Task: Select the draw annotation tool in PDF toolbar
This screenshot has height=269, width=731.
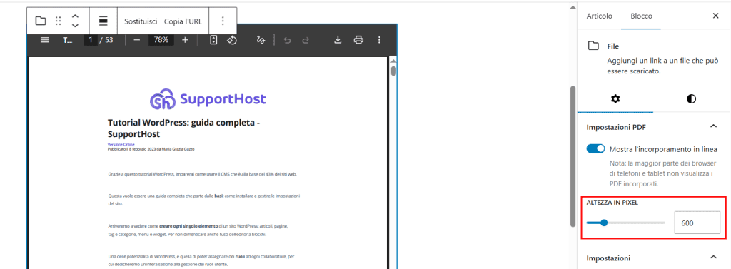Action: pyautogui.click(x=261, y=40)
